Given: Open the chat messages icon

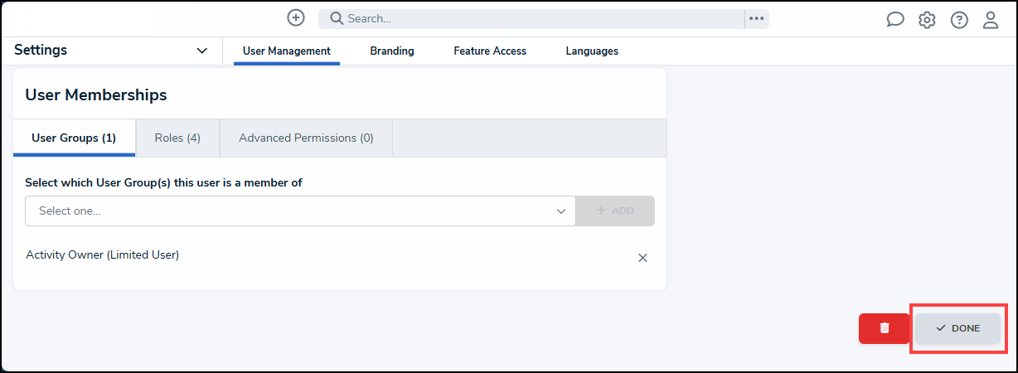Looking at the screenshot, I should [895, 20].
